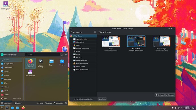Screen dimensions: 196x110
Task: Select the Breeze Twilight theme thumbnail
Action: pyautogui.click(x=162, y=41)
